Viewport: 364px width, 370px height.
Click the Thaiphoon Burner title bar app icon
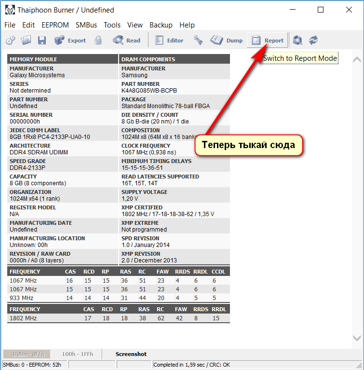tap(10, 10)
